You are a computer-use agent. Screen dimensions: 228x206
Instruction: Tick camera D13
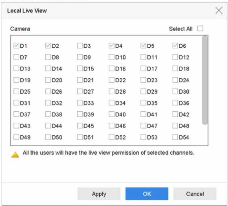click(16, 68)
